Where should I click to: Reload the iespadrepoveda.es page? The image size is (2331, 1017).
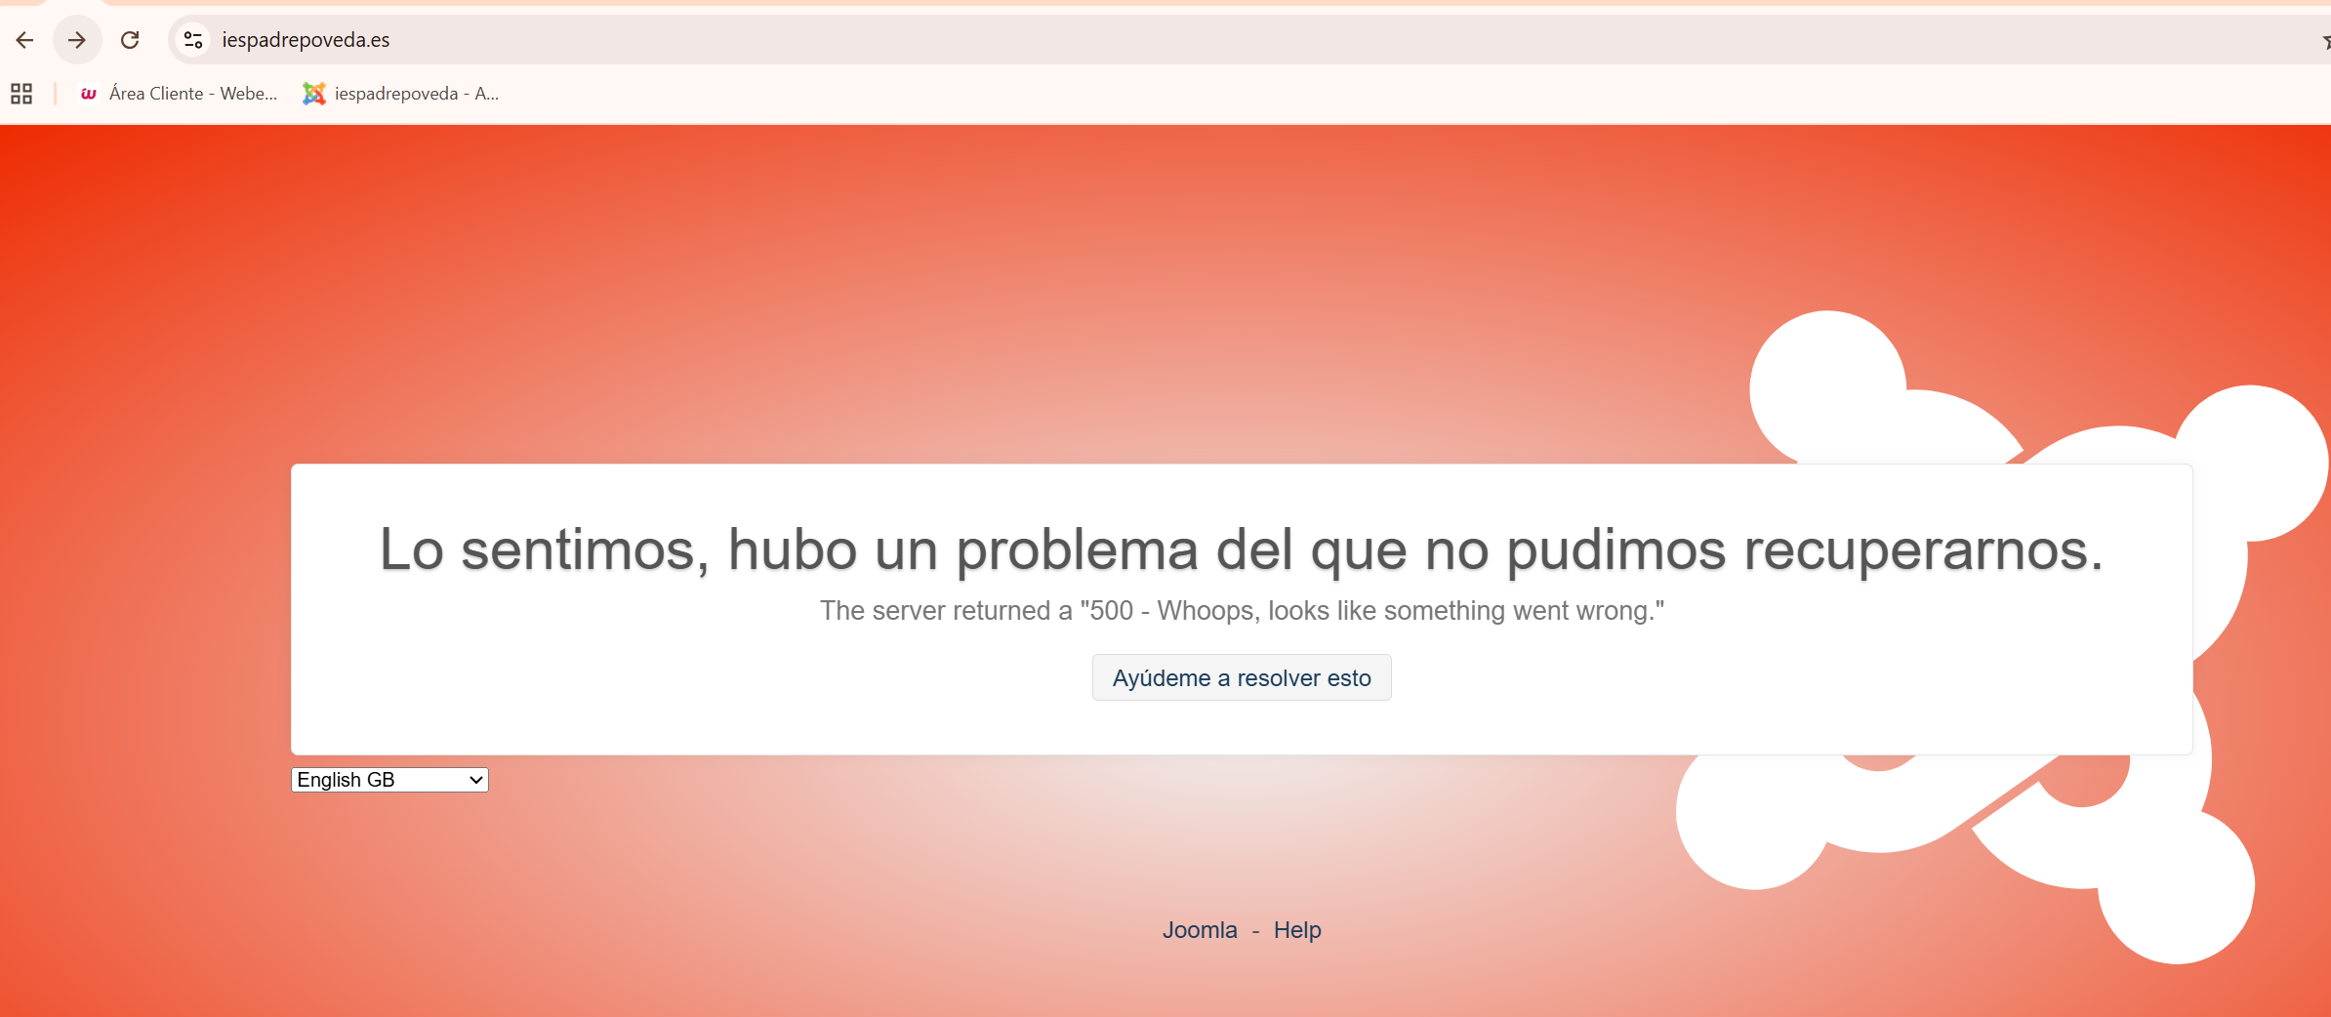[130, 40]
